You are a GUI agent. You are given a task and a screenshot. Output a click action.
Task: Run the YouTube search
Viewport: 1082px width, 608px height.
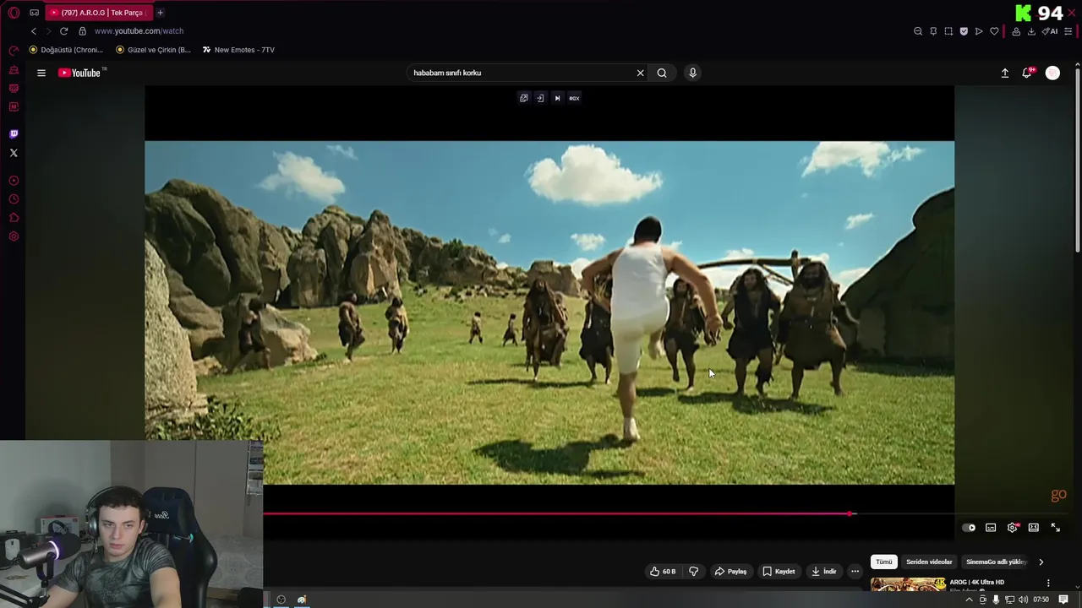(662, 73)
